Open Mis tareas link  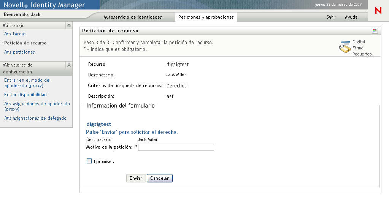(x=15, y=34)
